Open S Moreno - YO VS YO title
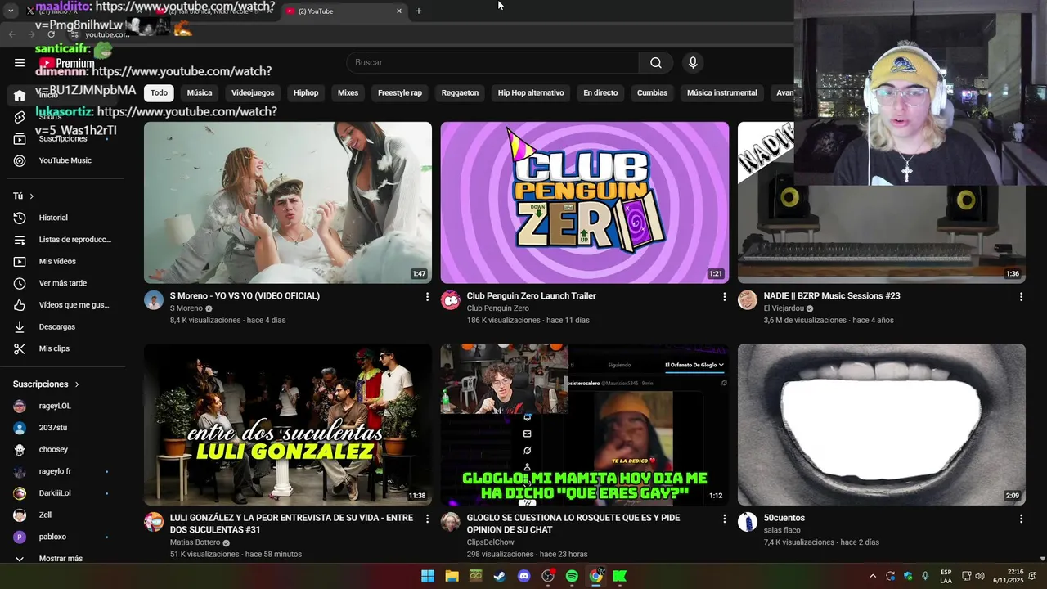1047x589 pixels. tap(245, 296)
